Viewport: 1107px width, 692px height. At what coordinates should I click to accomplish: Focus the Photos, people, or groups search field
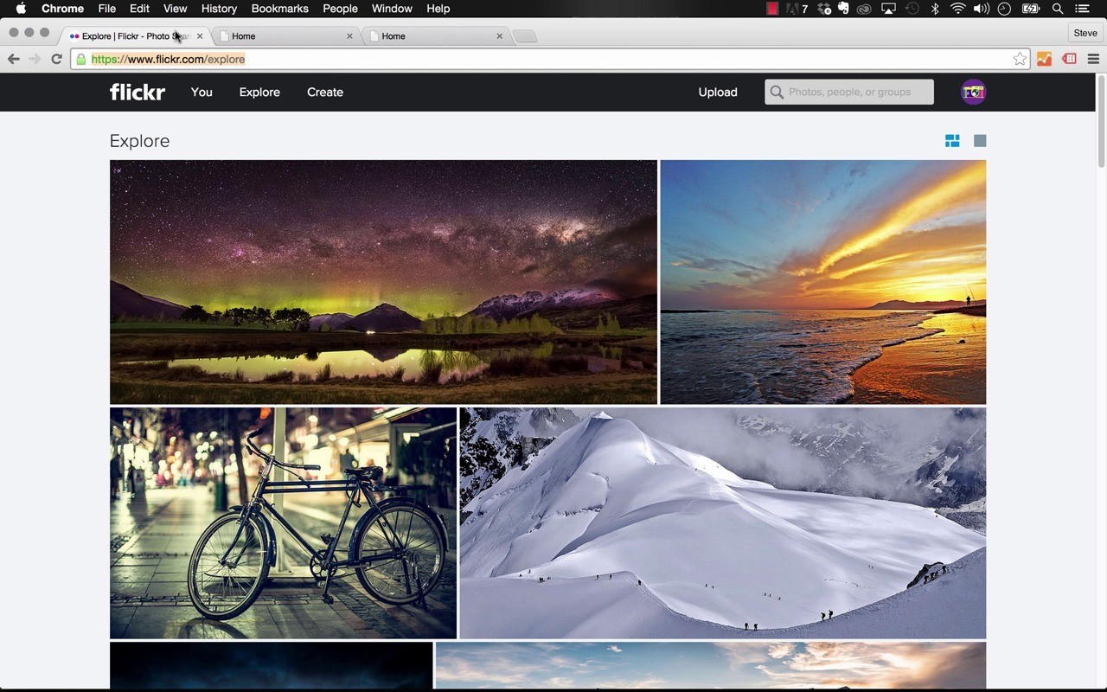pos(849,92)
